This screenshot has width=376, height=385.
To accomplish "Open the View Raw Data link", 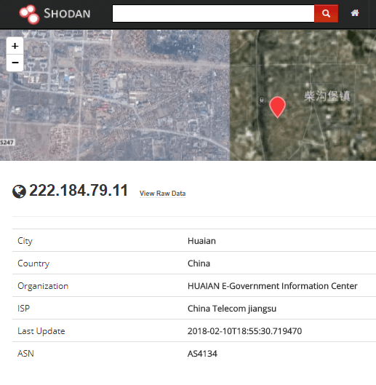I will (x=162, y=194).
